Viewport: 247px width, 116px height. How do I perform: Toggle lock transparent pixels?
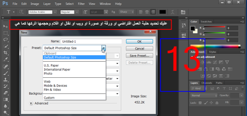pos(200,103)
